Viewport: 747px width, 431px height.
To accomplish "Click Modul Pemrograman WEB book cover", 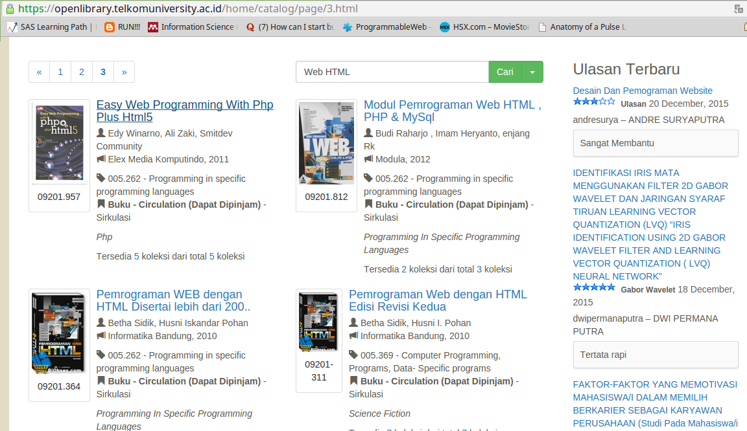I will tap(326, 143).
